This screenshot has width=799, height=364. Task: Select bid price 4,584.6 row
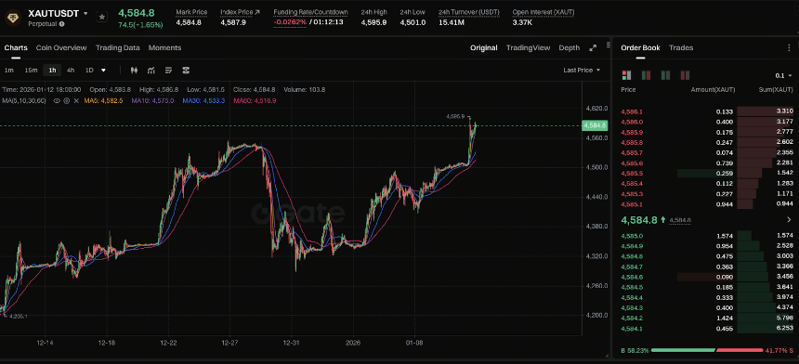707,277
